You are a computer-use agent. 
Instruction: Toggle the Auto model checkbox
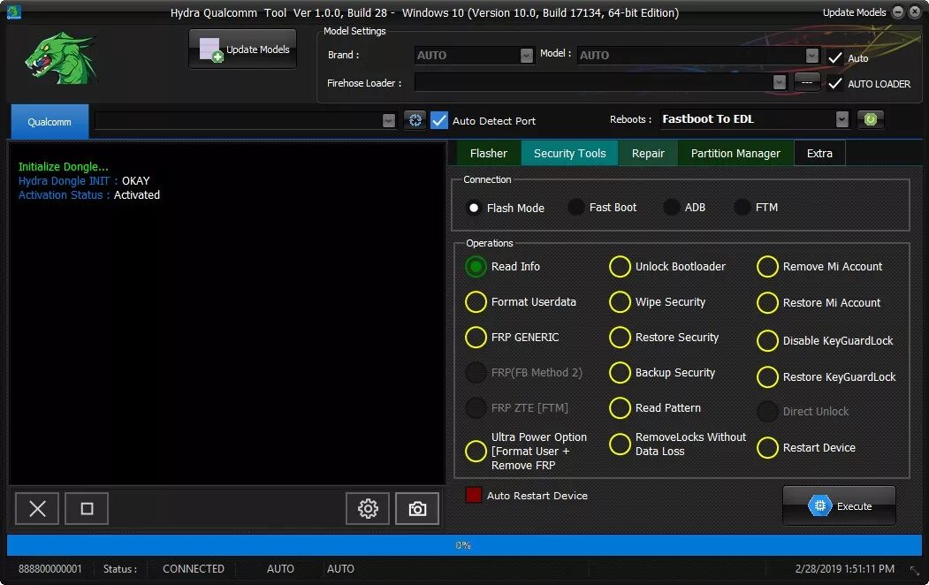coord(835,58)
